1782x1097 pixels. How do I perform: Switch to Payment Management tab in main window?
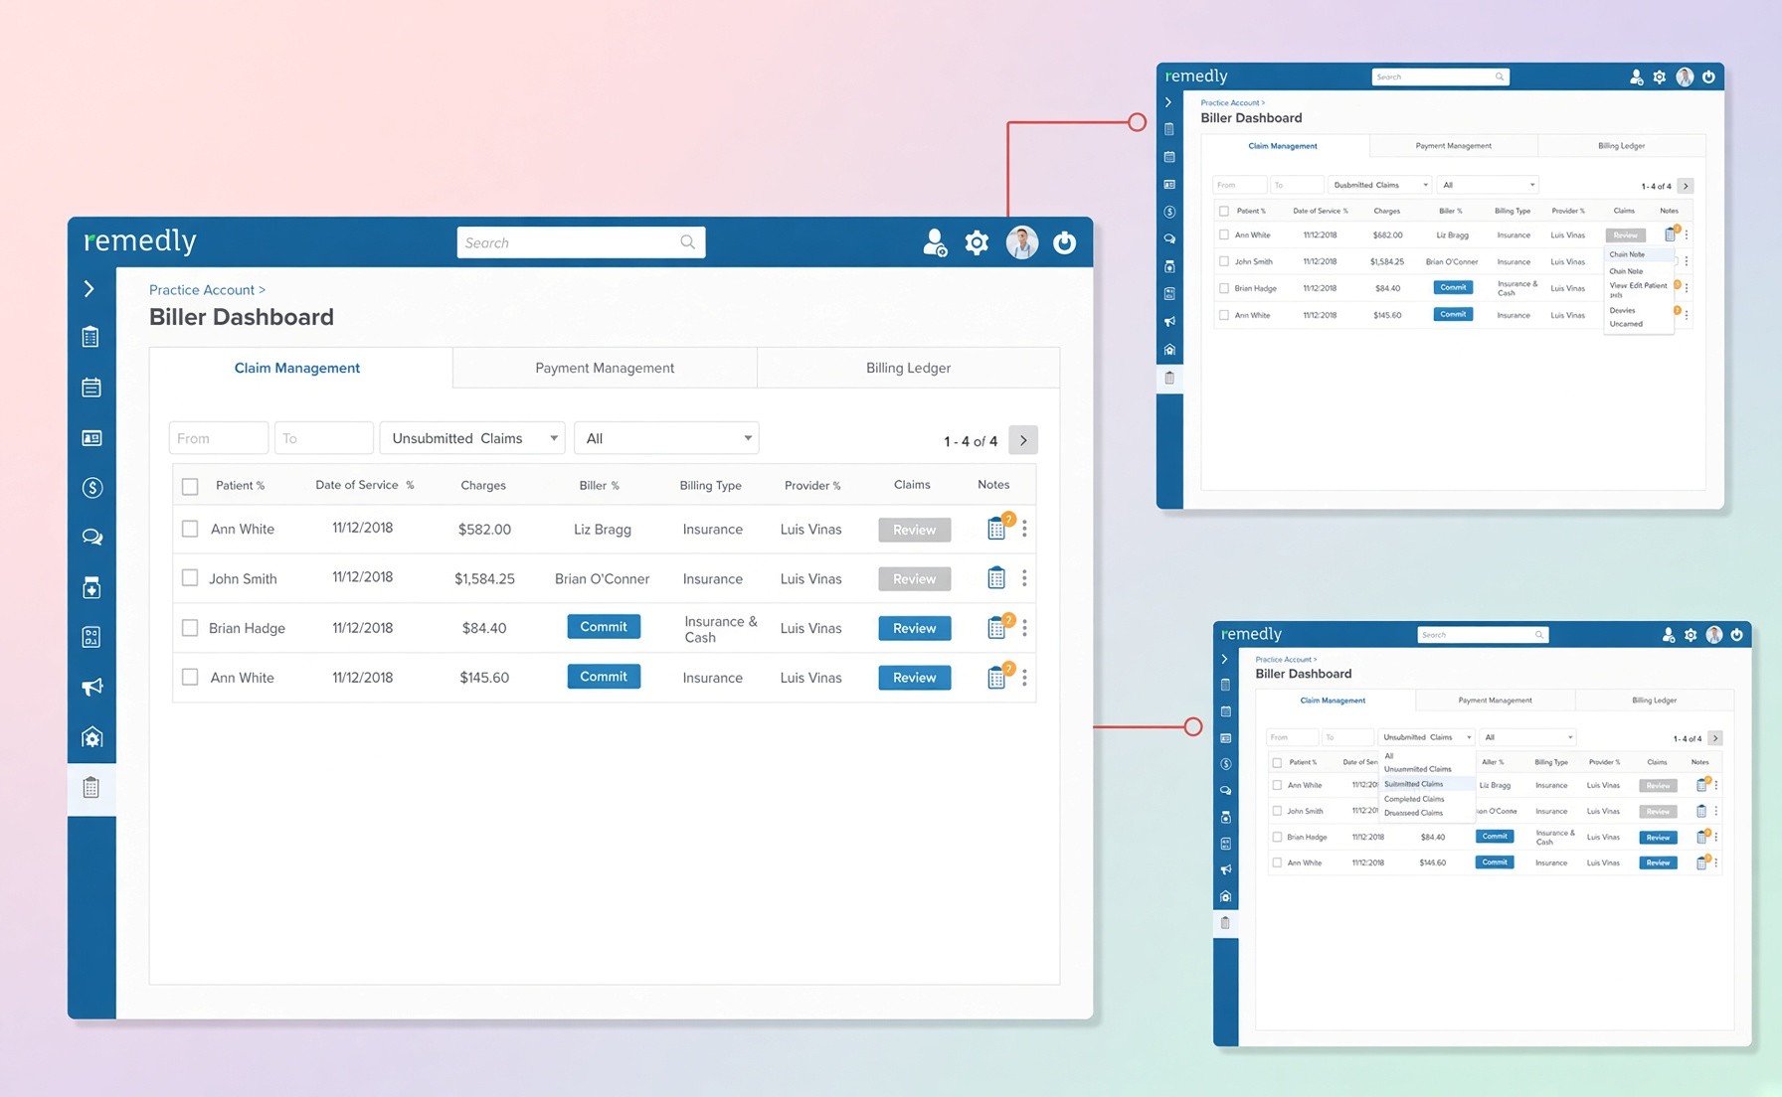pos(605,368)
